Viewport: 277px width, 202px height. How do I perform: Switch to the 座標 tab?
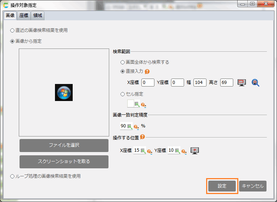click(x=24, y=16)
